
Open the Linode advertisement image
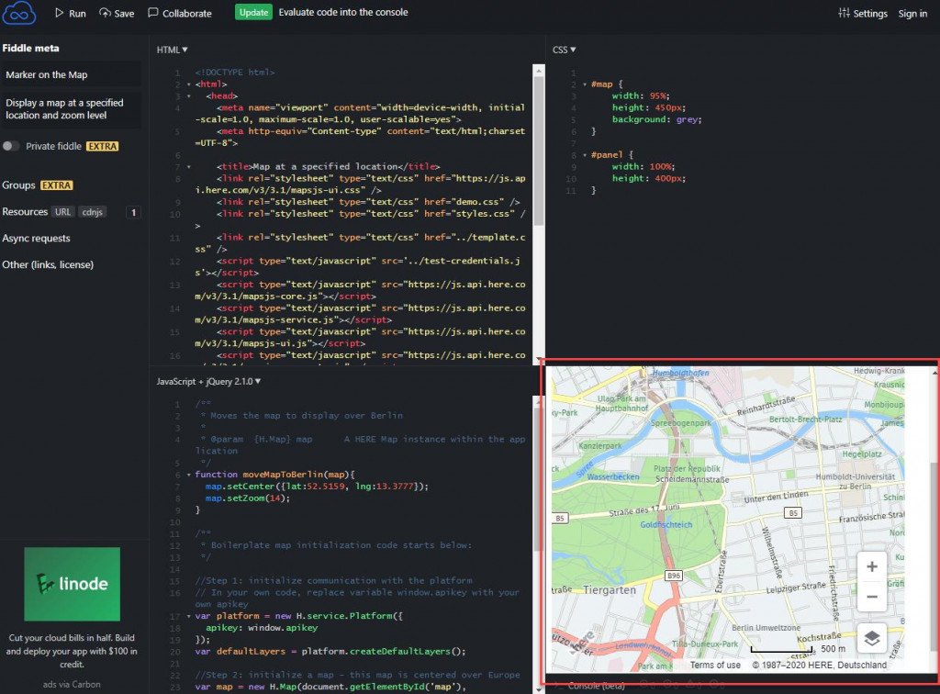click(x=72, y=584)
